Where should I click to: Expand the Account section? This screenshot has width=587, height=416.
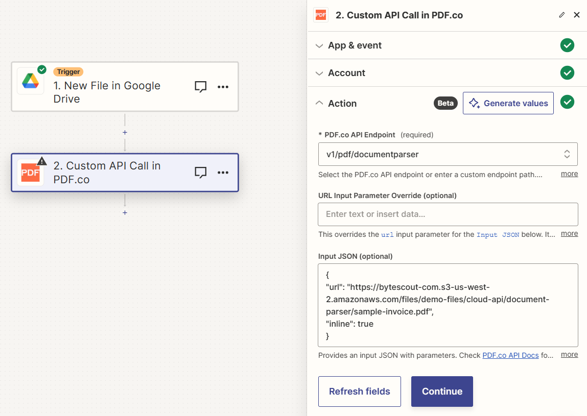[319, 73]
